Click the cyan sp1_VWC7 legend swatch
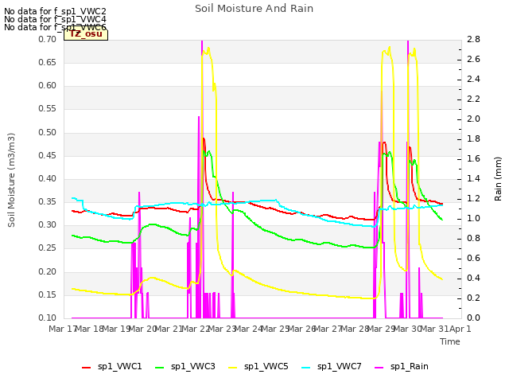 coord(305,368)
